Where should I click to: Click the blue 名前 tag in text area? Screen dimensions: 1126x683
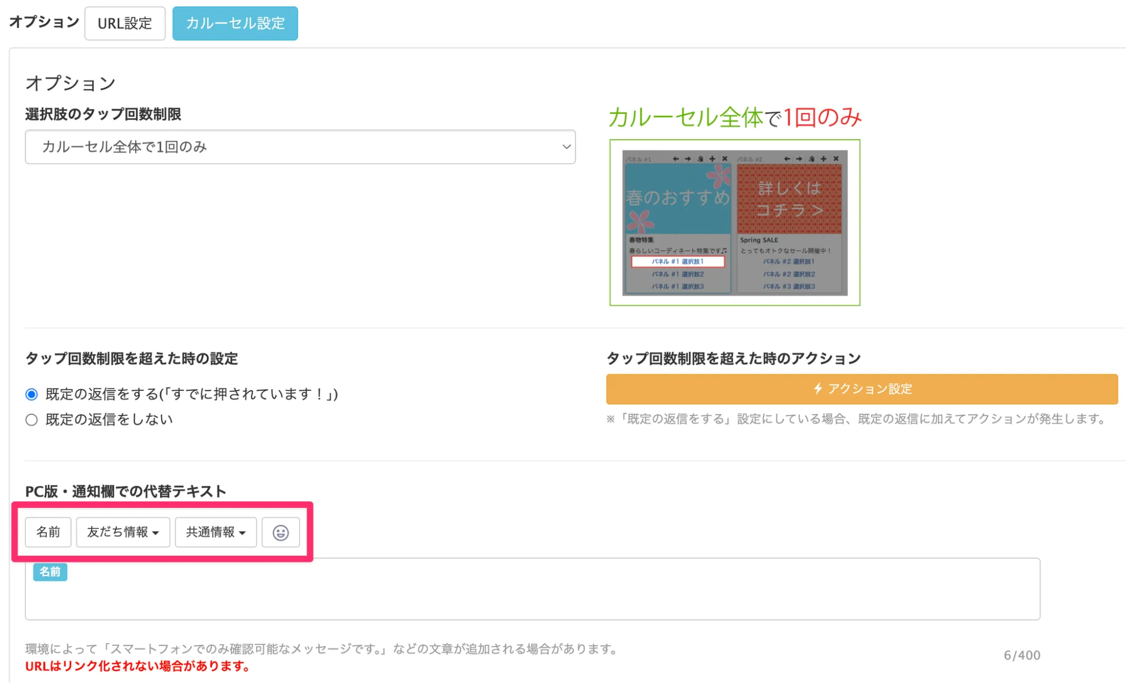click(50, 572)
